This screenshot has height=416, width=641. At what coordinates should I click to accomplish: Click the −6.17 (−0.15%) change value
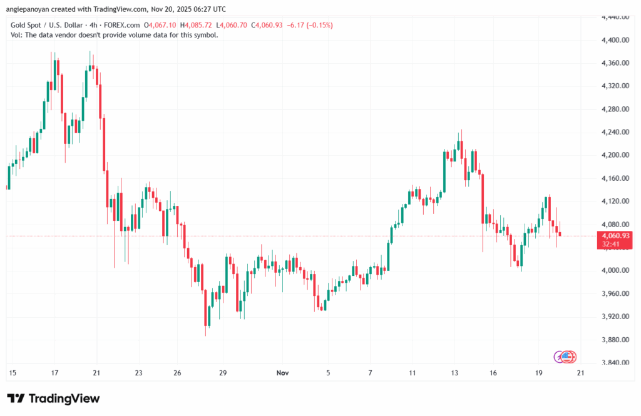click(309, 25)
